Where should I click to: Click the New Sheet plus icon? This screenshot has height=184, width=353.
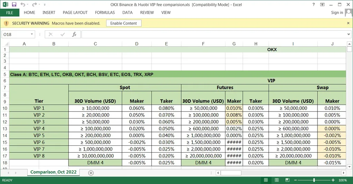(x=91, y=173)
